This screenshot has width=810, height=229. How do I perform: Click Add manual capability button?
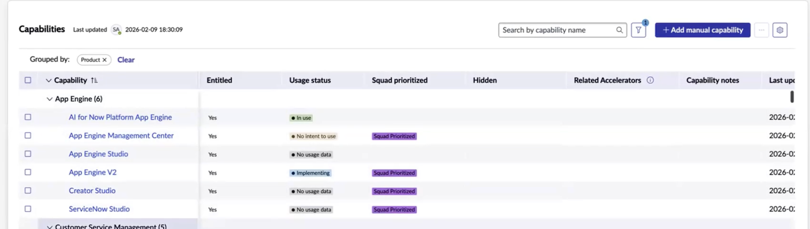(x=703, y=30)
